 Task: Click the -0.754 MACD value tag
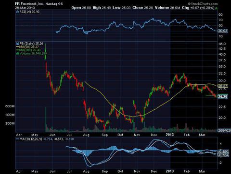point(223,155)
